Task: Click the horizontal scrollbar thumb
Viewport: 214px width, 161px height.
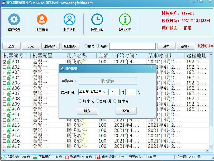Action: tap(60, 151)
